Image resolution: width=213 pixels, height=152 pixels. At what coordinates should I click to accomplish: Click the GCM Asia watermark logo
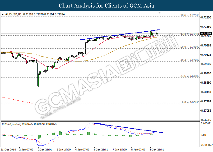[100, 88]
